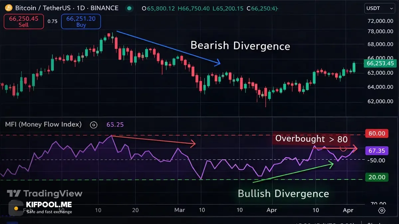The image size is (399, 224).
Task: Toggle MFI indicator visibility eye icon
Action: point(94,125)
